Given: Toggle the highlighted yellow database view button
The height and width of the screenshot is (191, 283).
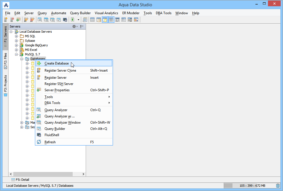Looking at the screenshot, I should tap(105, 20).
